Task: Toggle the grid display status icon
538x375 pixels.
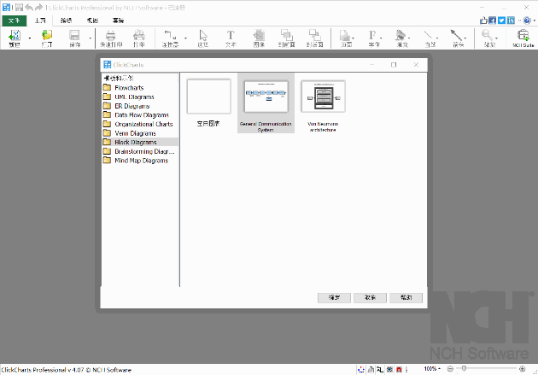Action: coord(389,370)
